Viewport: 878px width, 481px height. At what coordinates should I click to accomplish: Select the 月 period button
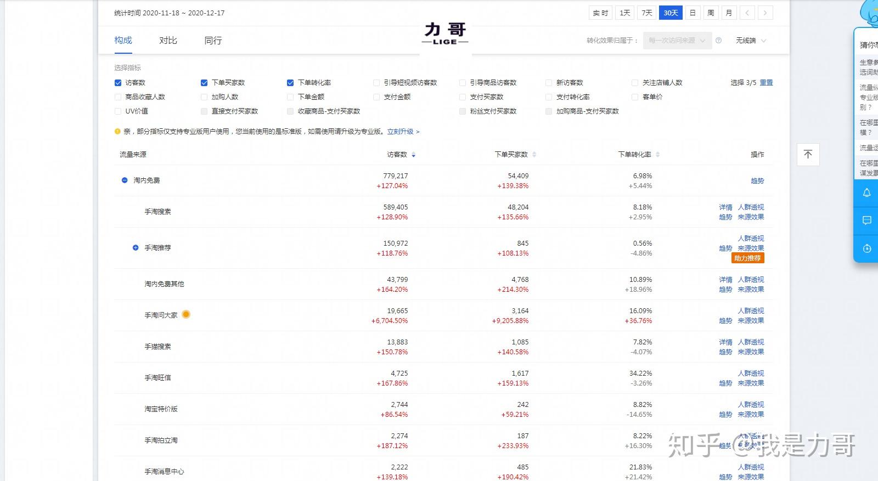click(x=729, y=13)
